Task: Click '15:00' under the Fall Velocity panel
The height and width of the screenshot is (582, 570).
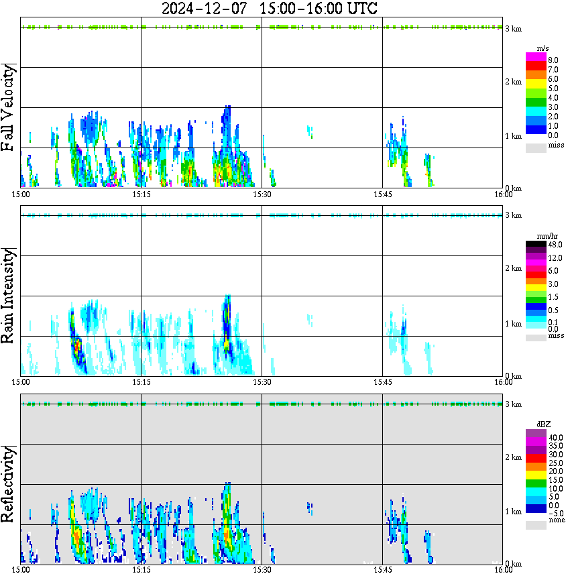Action: [x=20, y=194]
